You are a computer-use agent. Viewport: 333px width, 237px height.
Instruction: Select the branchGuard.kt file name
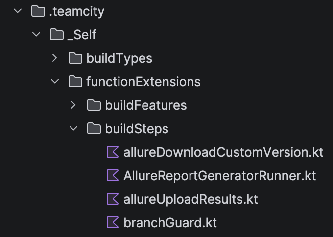170,223
